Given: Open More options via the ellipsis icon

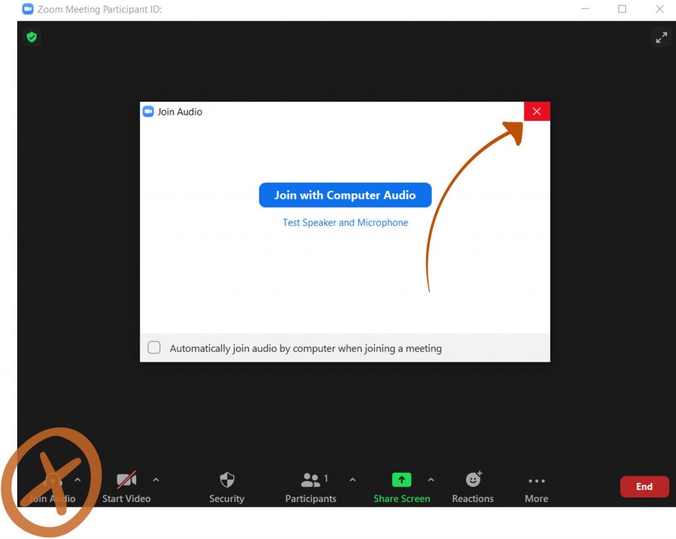Looking at the screenshot, I should tap(535, 480).
